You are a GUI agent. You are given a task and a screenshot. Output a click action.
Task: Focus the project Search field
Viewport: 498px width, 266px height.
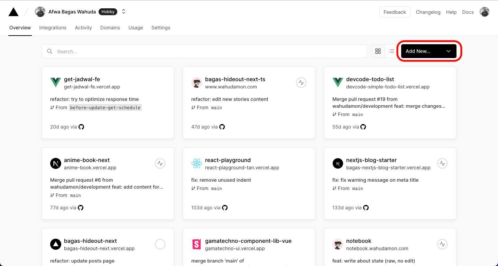point(205,51)
